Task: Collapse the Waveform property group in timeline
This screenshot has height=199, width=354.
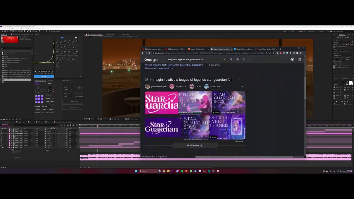Action: coord(12,153)
